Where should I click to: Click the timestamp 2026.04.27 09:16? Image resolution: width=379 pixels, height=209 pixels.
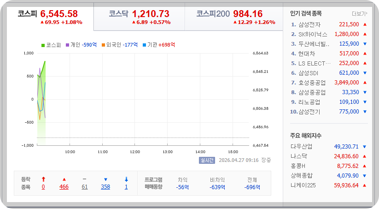click(x=239, y=160)
